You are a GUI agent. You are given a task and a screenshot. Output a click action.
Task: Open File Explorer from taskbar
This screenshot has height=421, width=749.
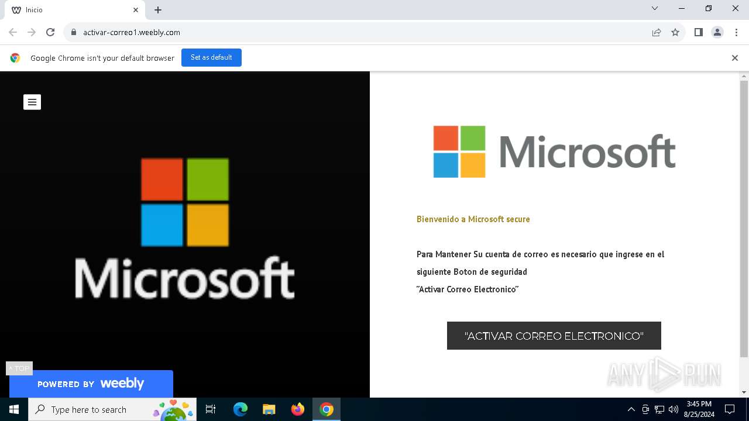[x=269, y=409]
